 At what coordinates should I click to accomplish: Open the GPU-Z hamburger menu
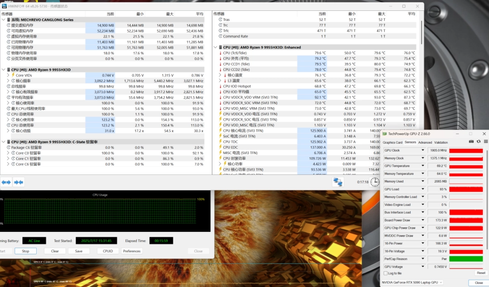485,142
